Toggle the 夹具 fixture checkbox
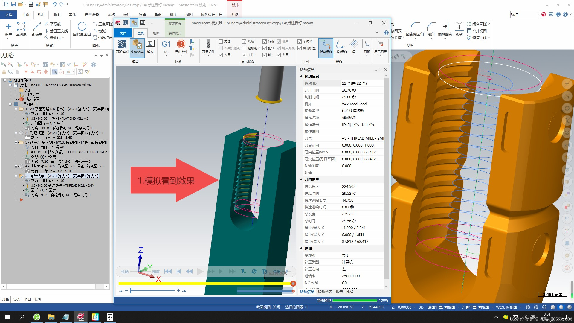The image size is (574, 323). pos(279,55)
